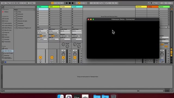The image size is (174, 98).
Task: Click the transport Stop button
Action: pos(70,3)
